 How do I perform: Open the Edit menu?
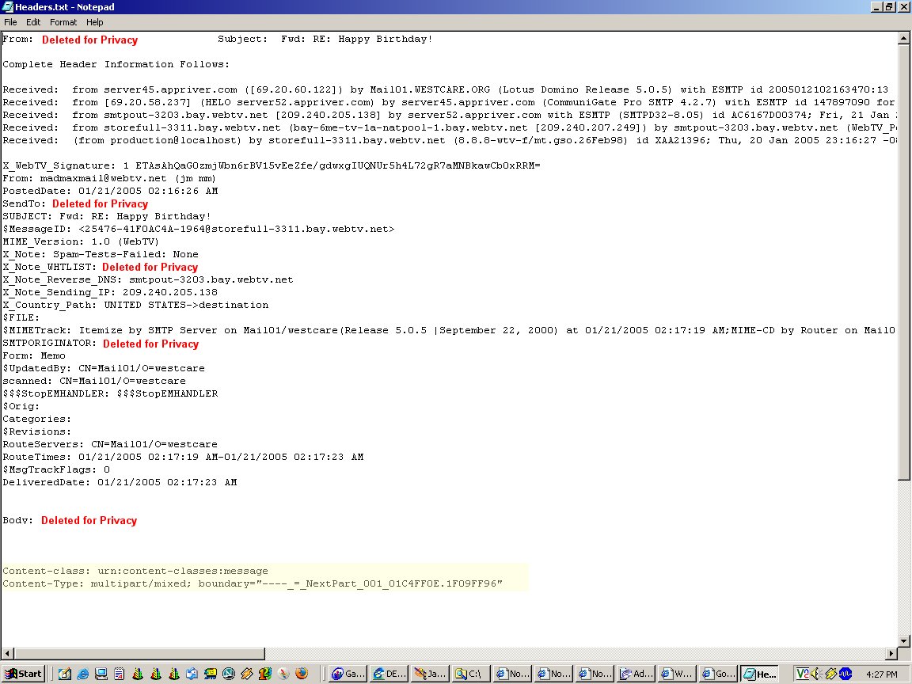33,22
